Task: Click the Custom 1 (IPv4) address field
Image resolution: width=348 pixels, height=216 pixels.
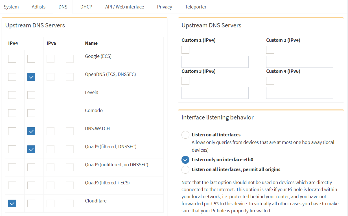Action: [x=215, y=62]
